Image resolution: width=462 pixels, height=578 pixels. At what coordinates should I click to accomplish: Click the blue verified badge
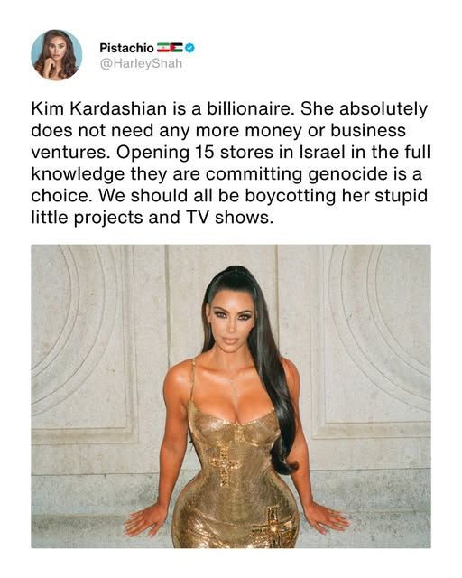[x=189, y=48]
